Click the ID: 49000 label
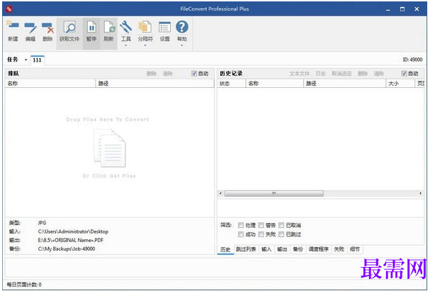440x291 pixels. [x=412, y=59]
